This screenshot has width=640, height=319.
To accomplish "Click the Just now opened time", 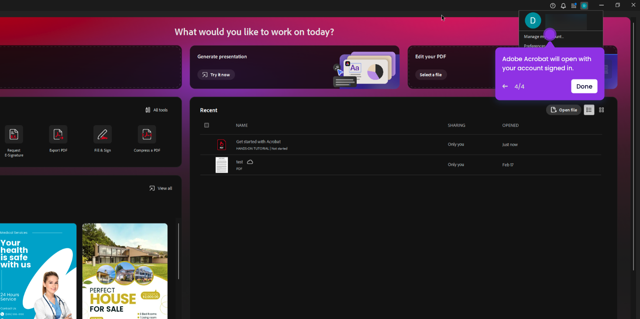I will click(x=510, y=144).
